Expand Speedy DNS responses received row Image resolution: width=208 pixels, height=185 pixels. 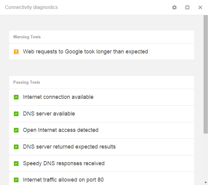pyautogui.click(x=101, y=163)
